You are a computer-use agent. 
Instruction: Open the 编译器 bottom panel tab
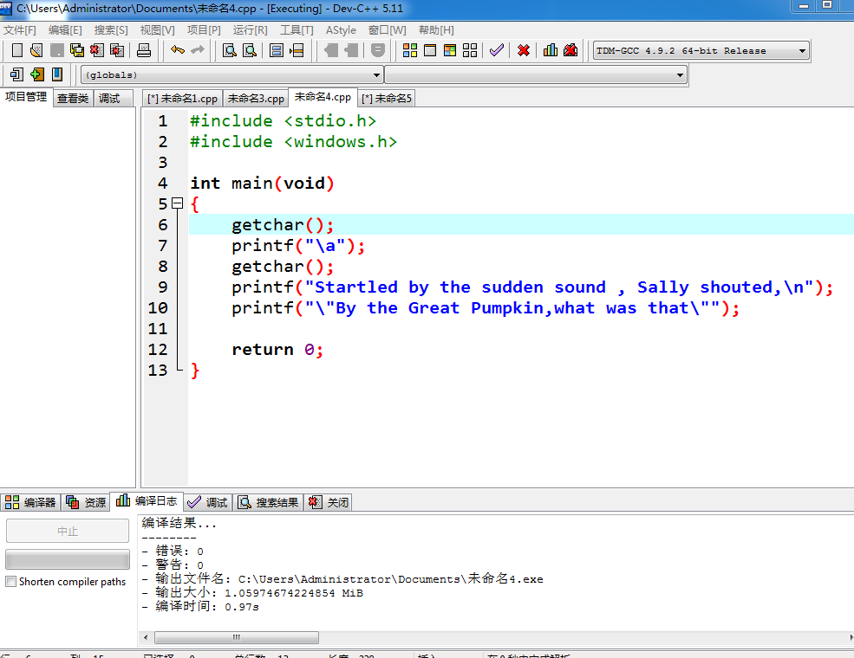click(30, 502)
